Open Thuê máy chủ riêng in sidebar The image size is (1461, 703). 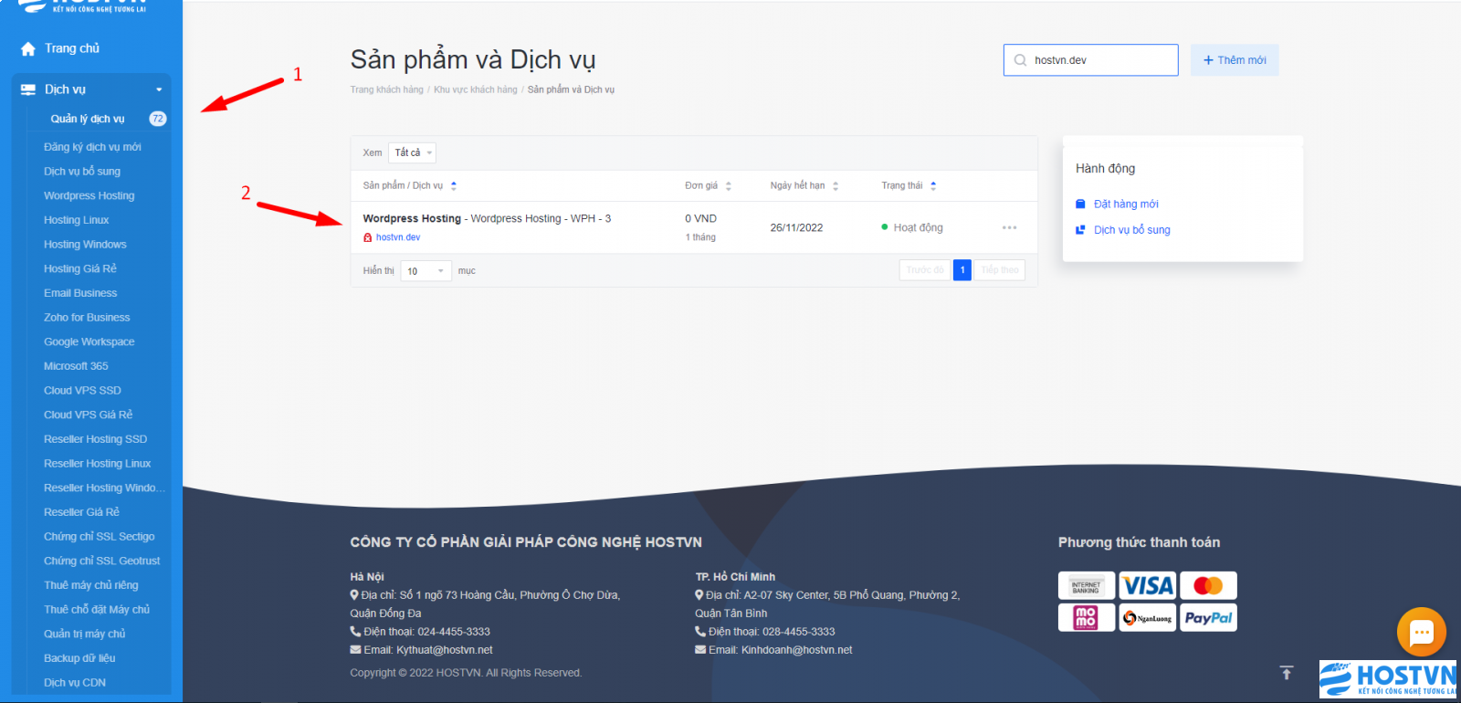[x=91, y=585]
